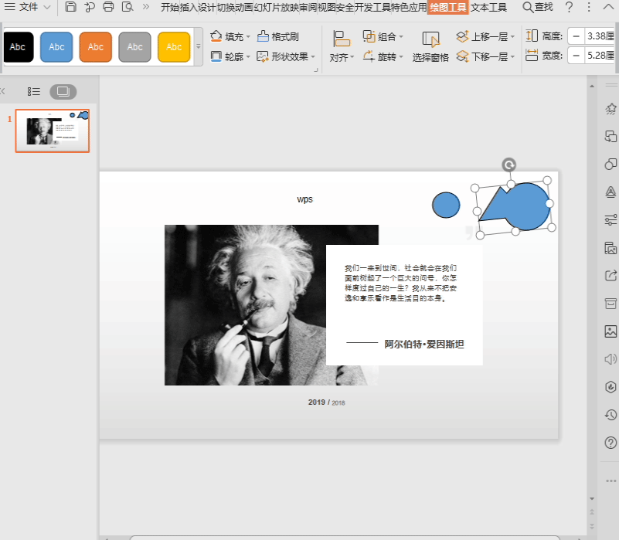This screenshot has height=540, width=619.
Task: Click the Print icon in quick access toolbar
Action: [108, 7]
